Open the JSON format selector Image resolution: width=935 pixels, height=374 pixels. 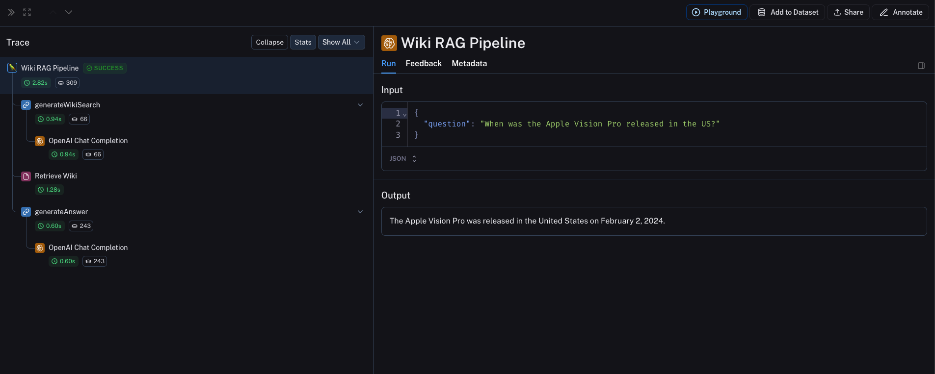click(x=403, y=159)
